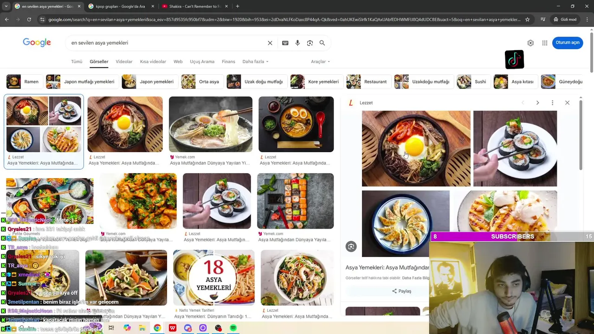
Task: Click TikTok overlay icon
Action: coord(515,59)
